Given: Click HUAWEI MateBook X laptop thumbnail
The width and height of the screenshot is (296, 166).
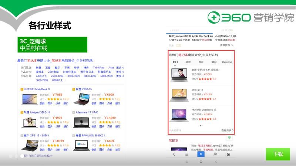Looking at the screenshot, I should click(x=30, y=99).
